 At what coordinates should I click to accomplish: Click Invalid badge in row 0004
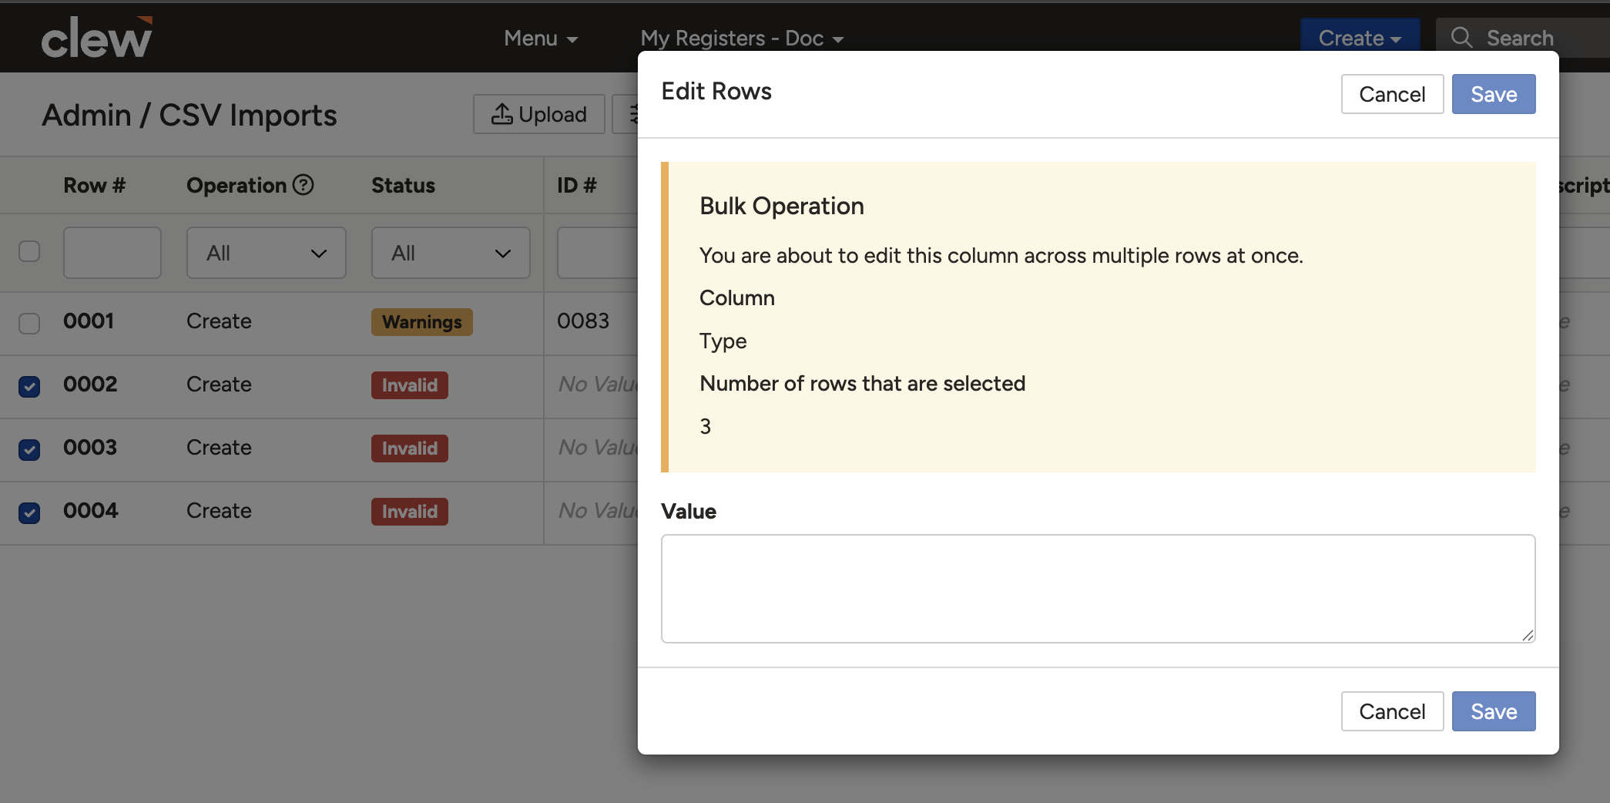coord(410,512)
